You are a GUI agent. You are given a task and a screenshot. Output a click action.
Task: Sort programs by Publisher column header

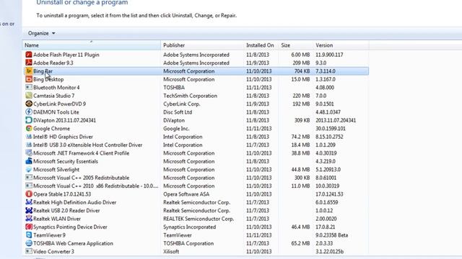coord(202,45)
